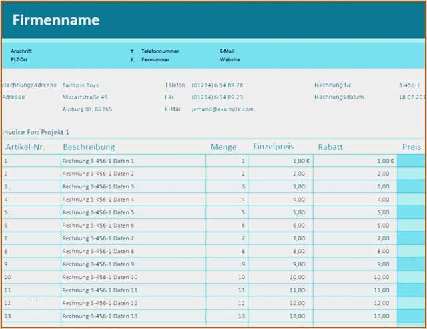Click the Website label in header band
The height and width of the screenshot is (329, 427).
click(230, 59)
